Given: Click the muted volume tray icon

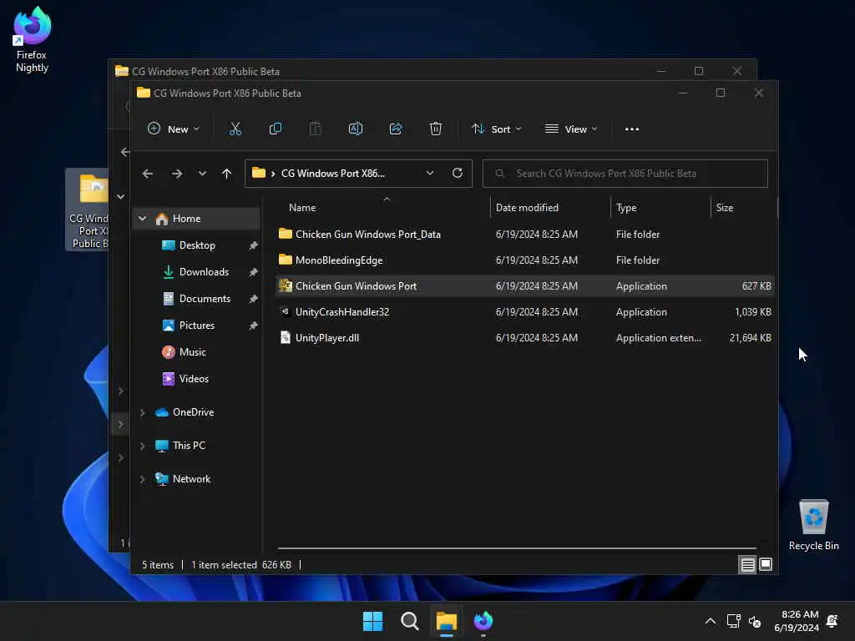Looking at the screenshot, I should [x=755, y=621].
